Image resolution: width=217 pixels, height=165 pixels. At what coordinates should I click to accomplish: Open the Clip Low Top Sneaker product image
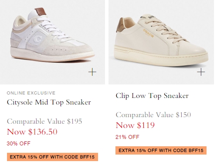[161, 42]
